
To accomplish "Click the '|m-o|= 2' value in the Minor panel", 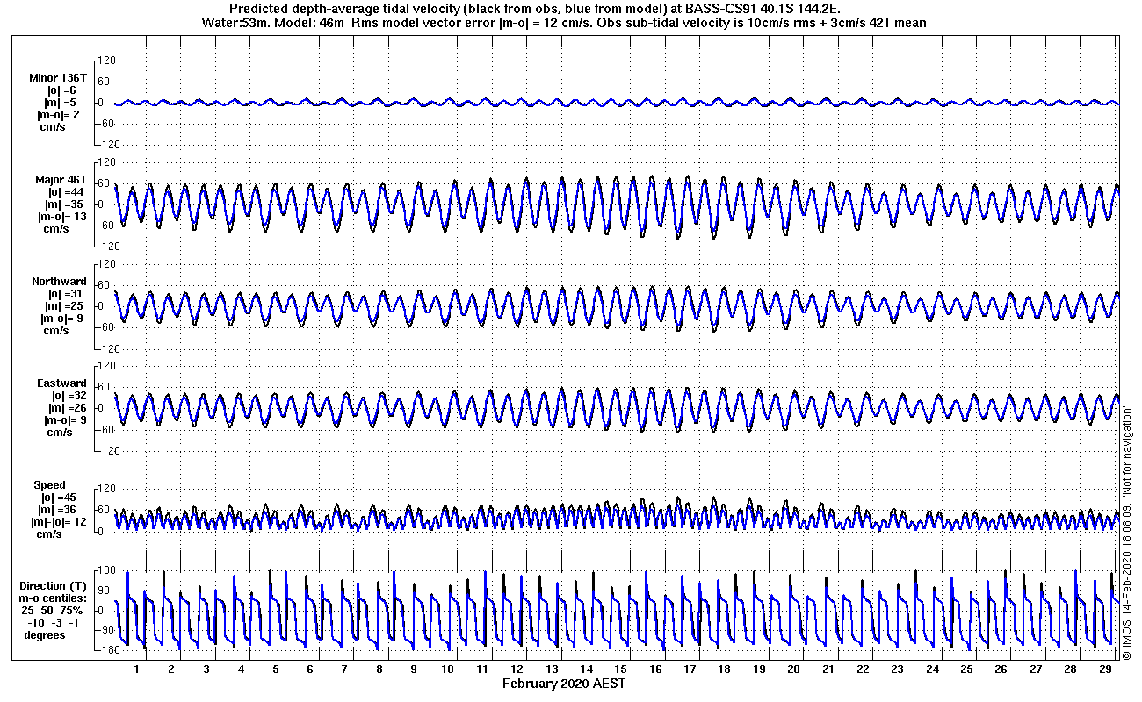I will point(58,115).
